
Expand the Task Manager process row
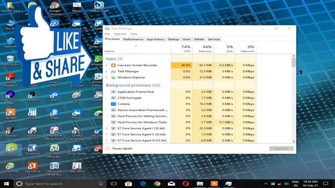pyautogui.click(x=107, y=72)
